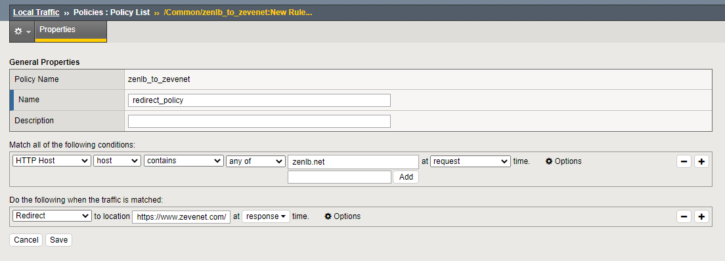The height and width of the screenshot is (261, 725).
Task: Change the 'contains' comparison dropdown
Action: [184, 161]
